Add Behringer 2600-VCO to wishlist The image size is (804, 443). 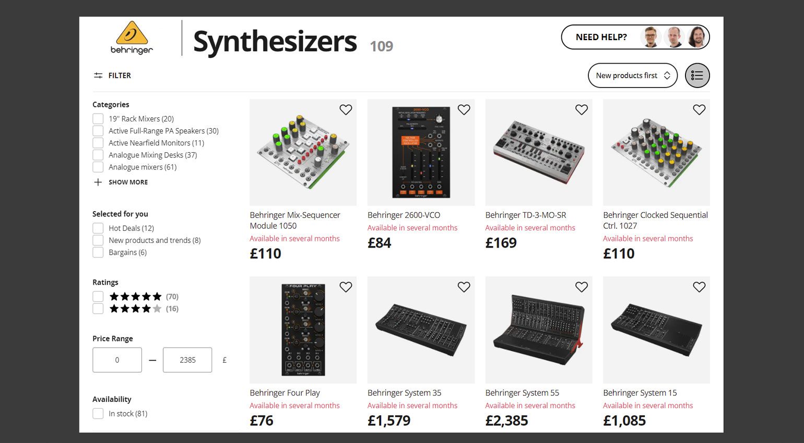pos(464,109)
